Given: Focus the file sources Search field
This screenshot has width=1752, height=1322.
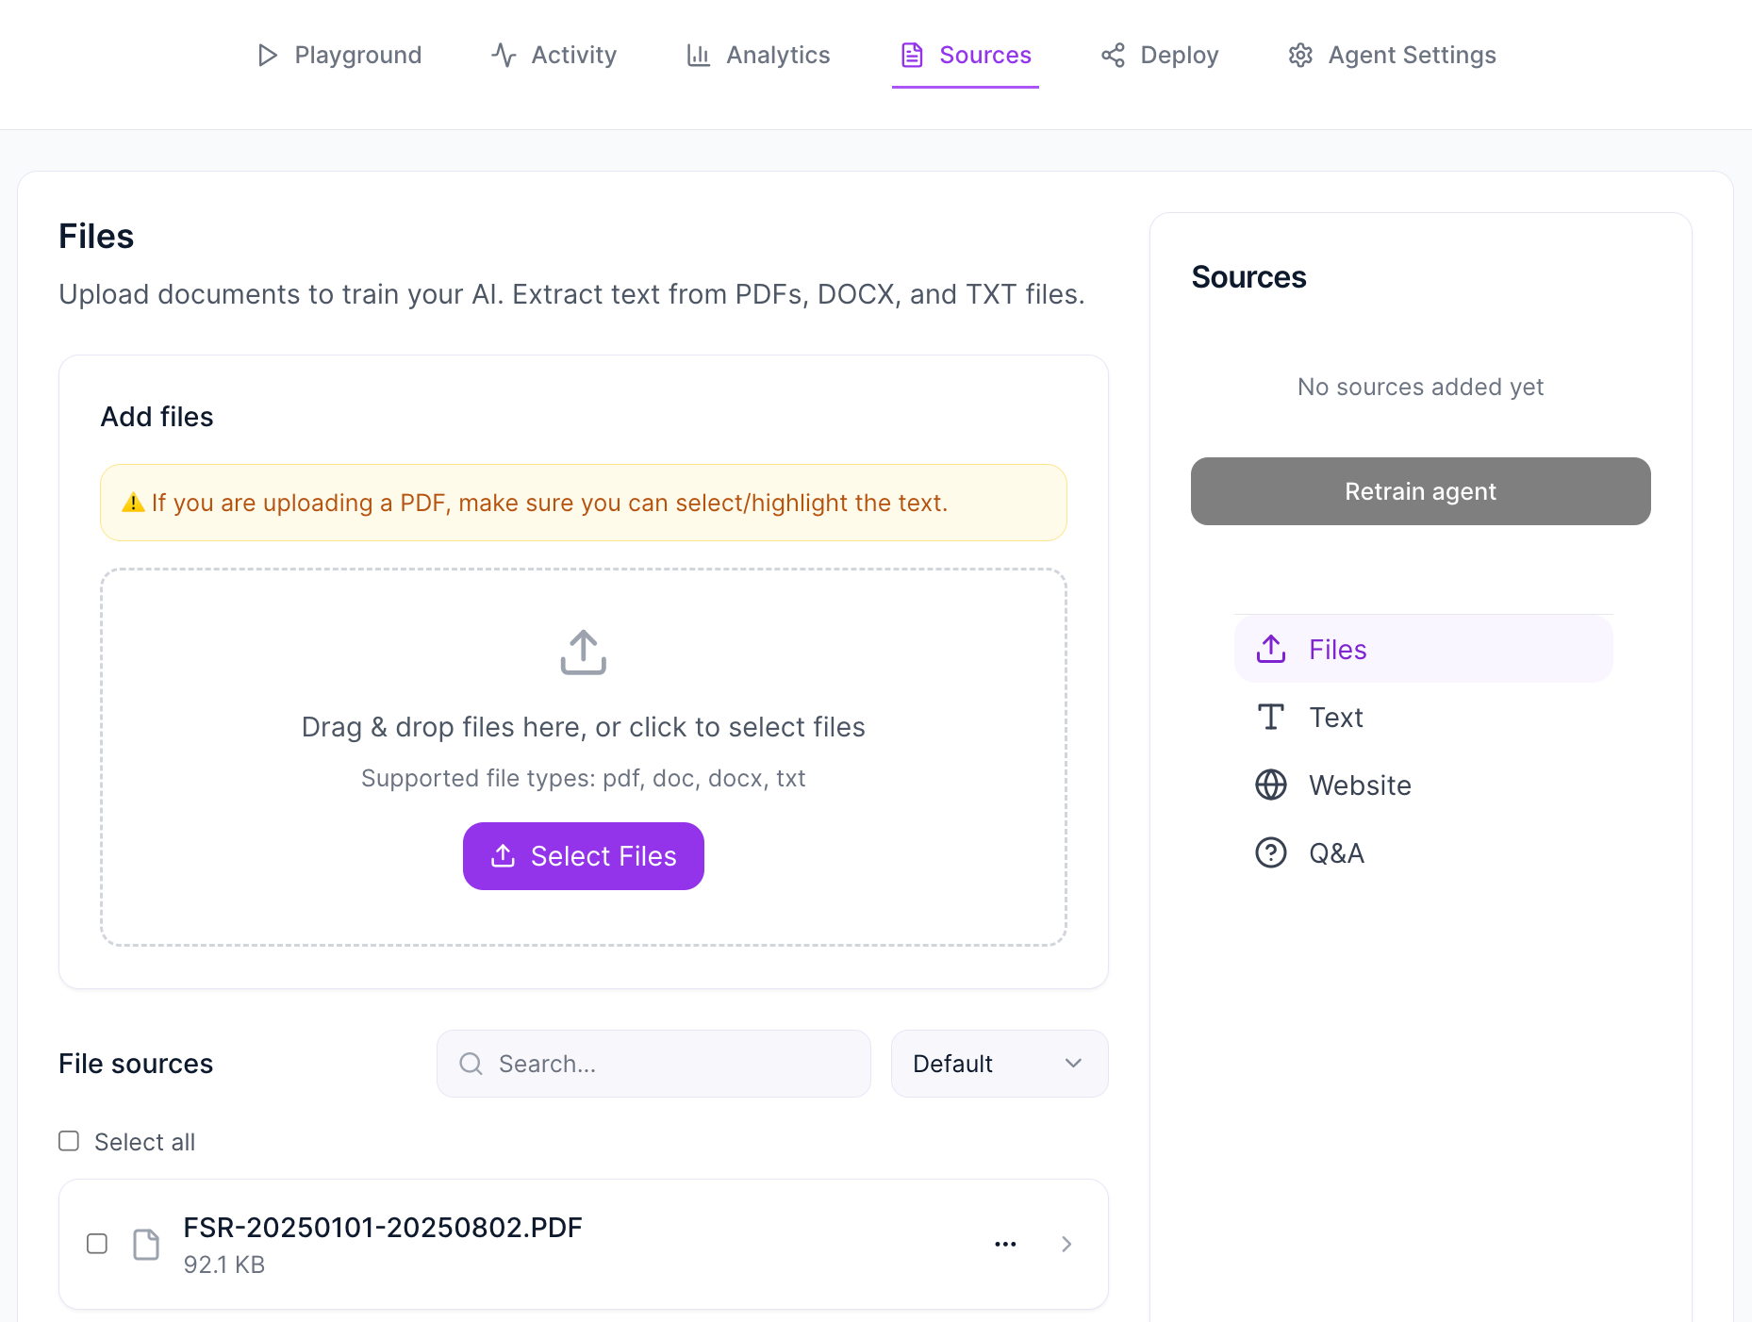Looking at the screenshot, I should tap(653, 1064).
